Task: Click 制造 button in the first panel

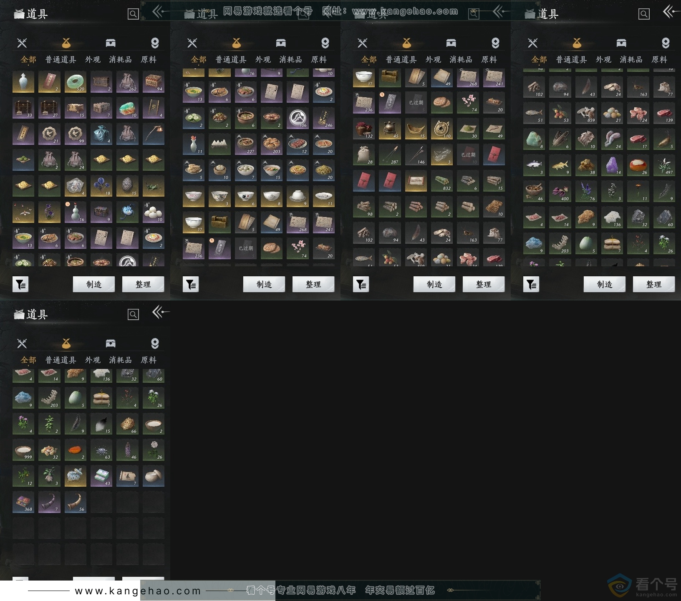Action: coord(94,284)
